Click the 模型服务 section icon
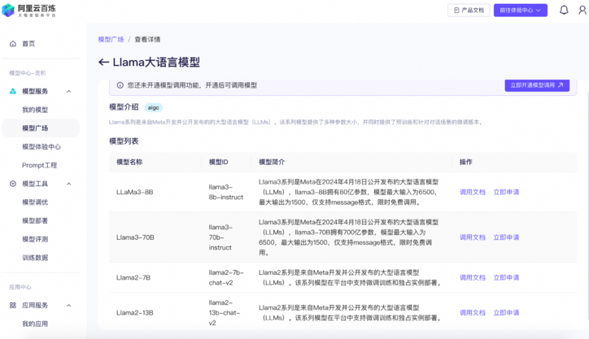Viewport: 589px width, 339px height. tap(13, 91)
